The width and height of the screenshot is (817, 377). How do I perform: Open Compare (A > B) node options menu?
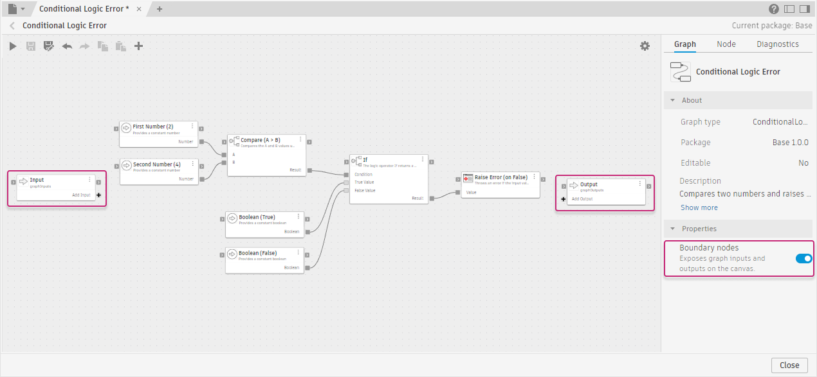click(x=300, y=139)
